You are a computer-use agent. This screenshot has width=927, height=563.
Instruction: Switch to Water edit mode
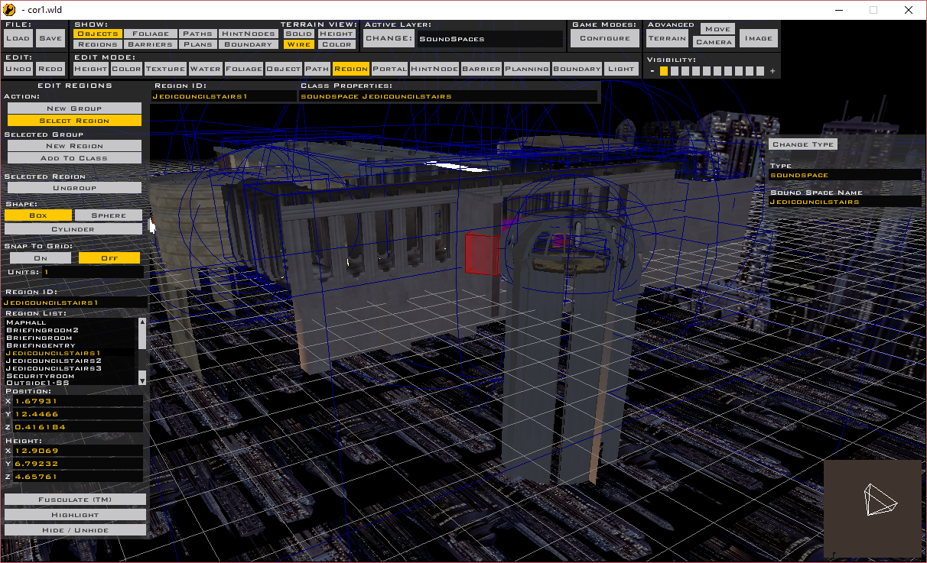205,69
